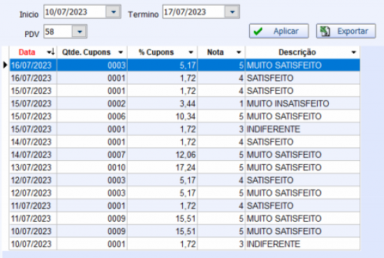Open the Termino date dropdown

click(232, 12)
